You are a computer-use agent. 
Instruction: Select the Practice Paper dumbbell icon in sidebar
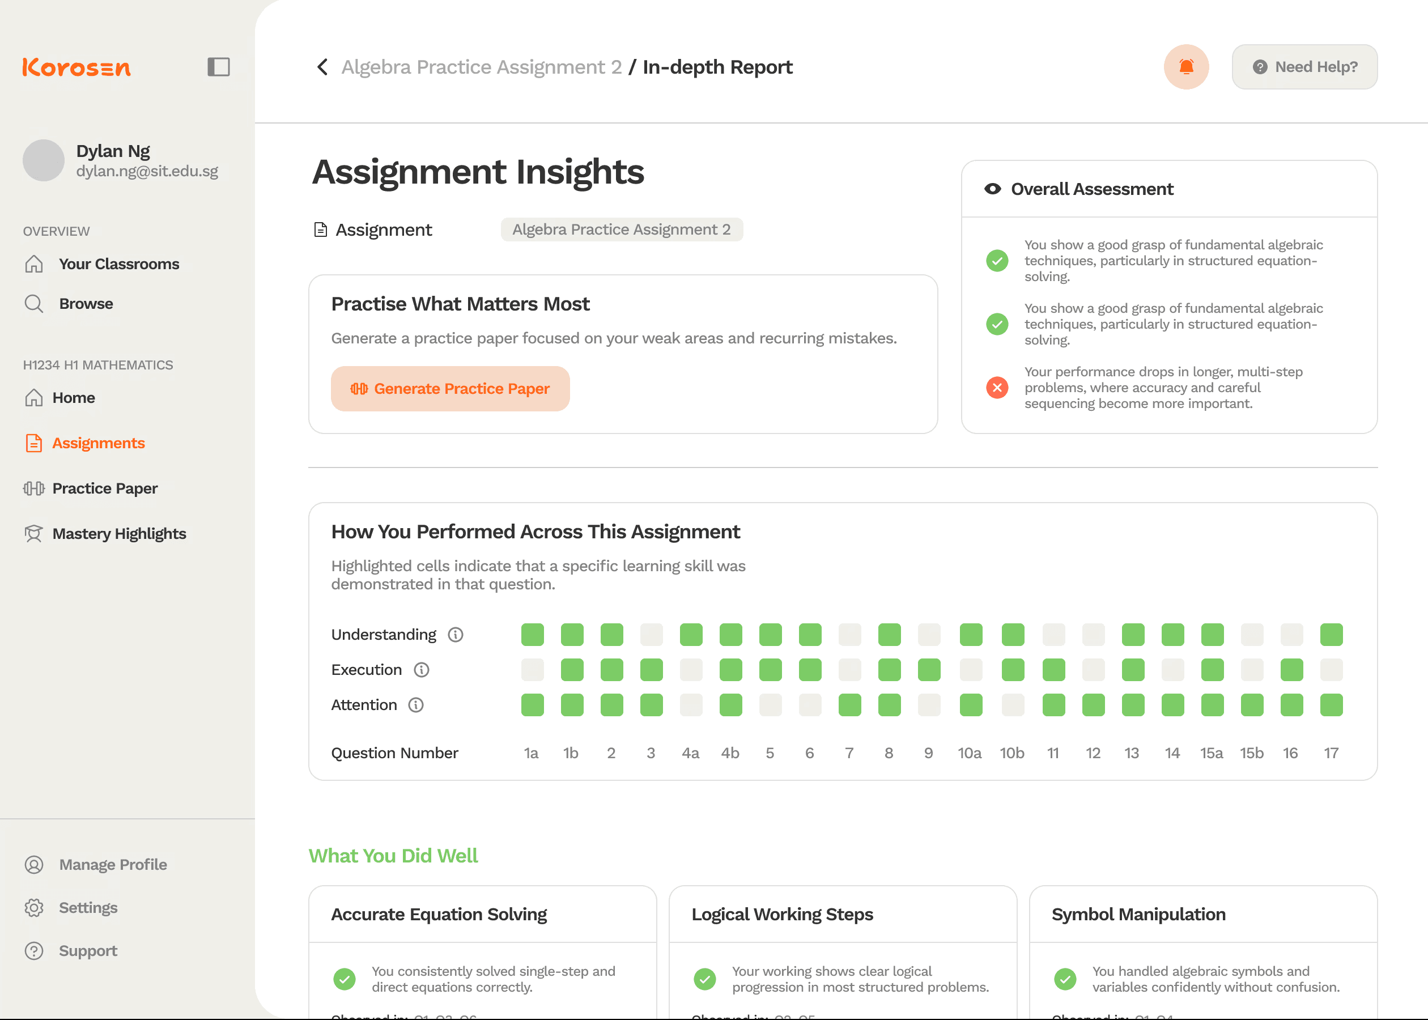[34, 488]
